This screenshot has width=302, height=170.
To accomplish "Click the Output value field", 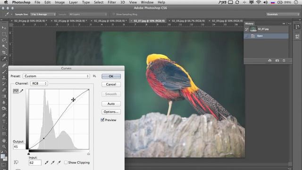I will [x=19, y=147].
